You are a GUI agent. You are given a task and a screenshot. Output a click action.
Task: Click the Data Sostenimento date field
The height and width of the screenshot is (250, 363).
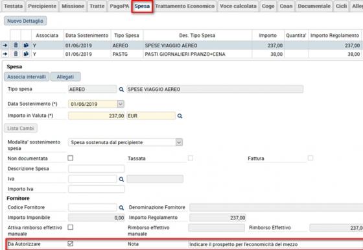93,104
